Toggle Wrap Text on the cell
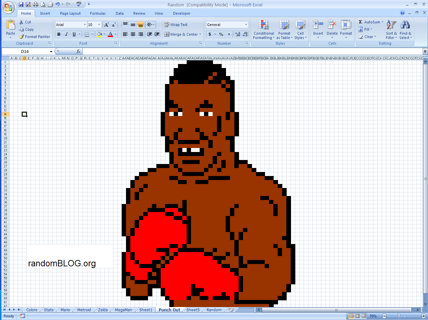428x320 pixels. tap(176, 25)
